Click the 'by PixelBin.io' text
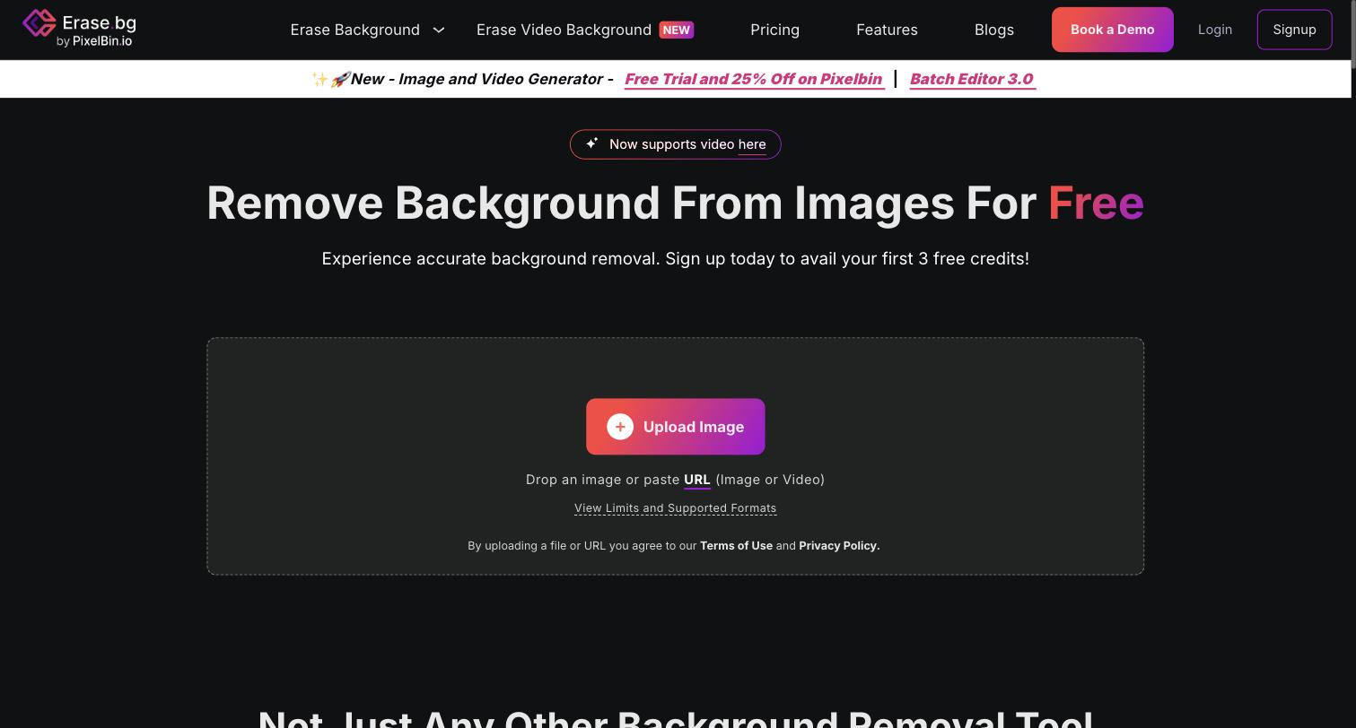The width and height of the screenshot is (1356, 728). click(94, 41)
